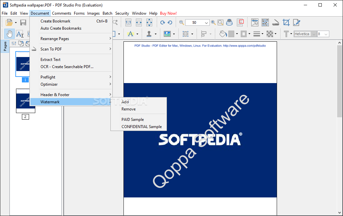Open the Preflight submenu
Image resolution: width=343 pixels, height=216 pixels.
pyautogui.click(x=71, y=77)
